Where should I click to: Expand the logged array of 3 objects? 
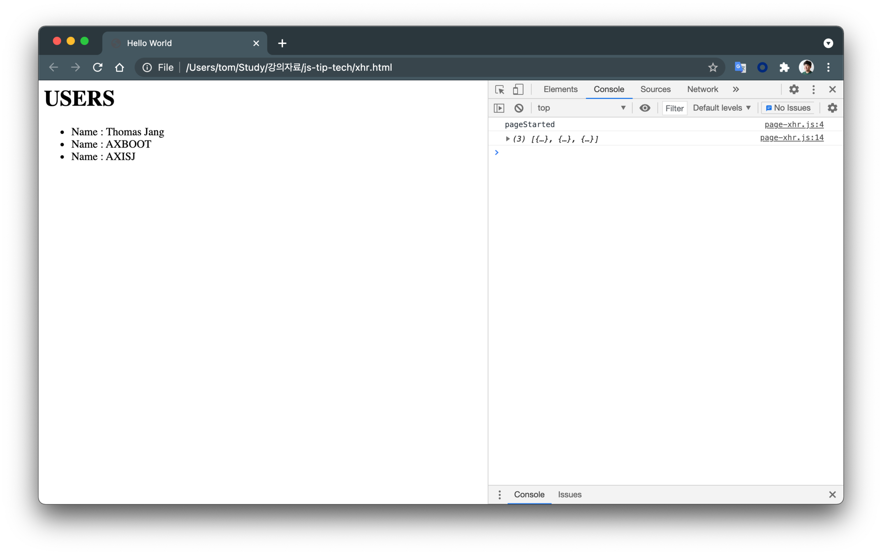(508, 139)
